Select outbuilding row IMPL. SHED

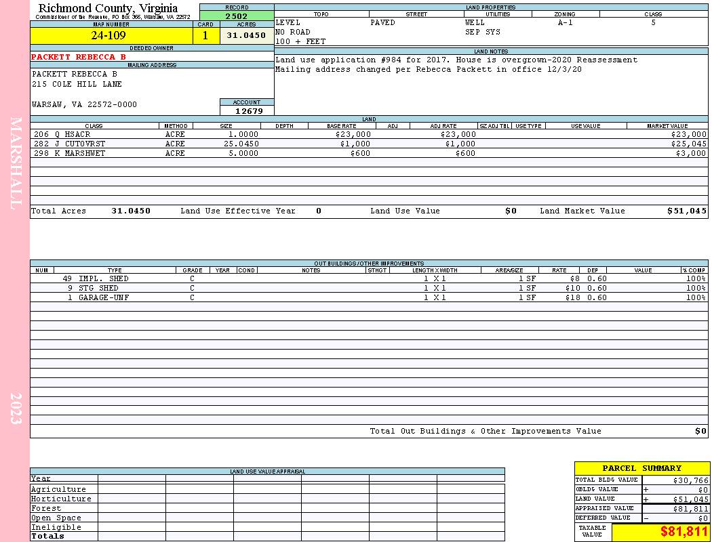click(369, 279)
